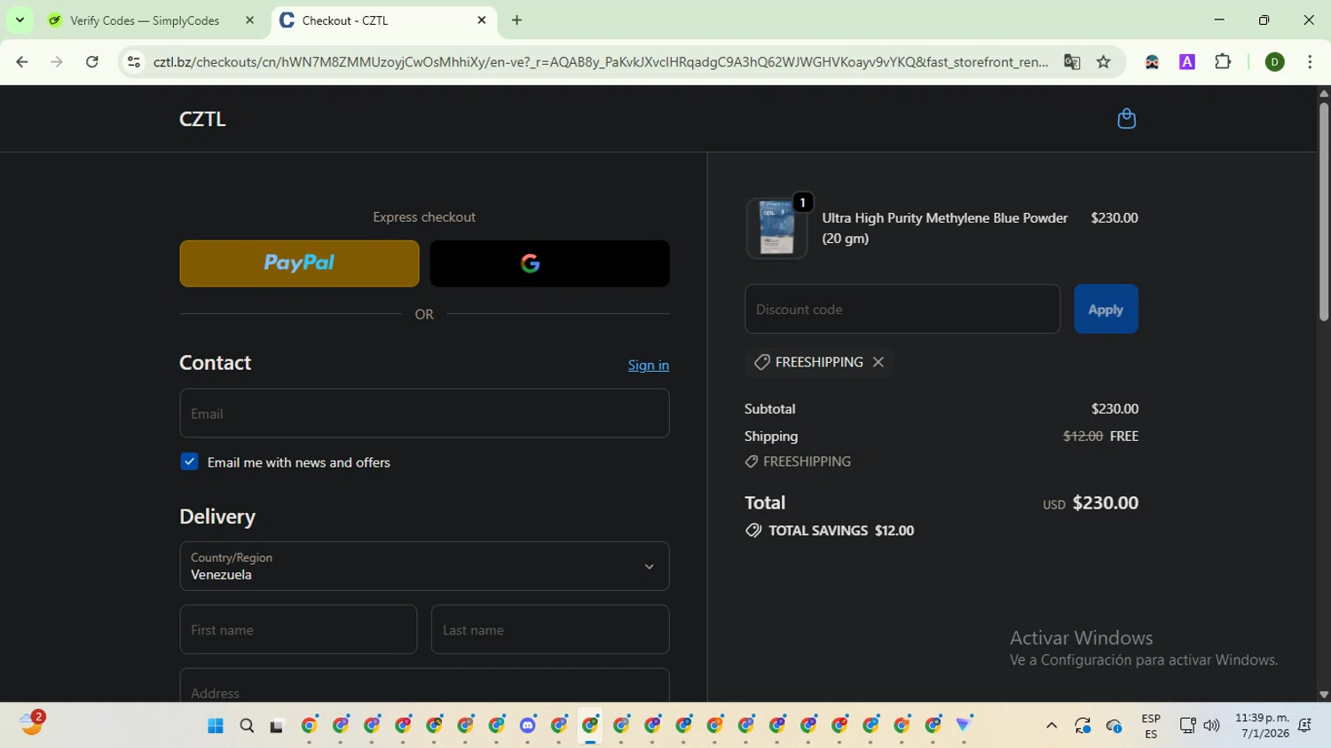Select the Checkout - CZTL tab
The width and height of the screenshot is (1331, 748).
383,20
